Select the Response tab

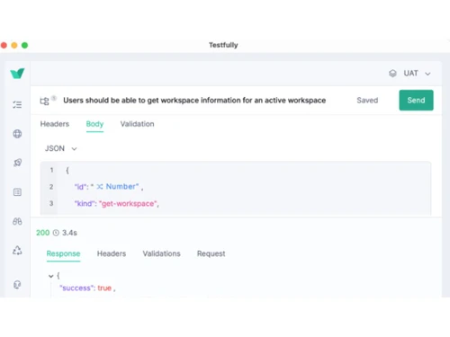(63, 253)
